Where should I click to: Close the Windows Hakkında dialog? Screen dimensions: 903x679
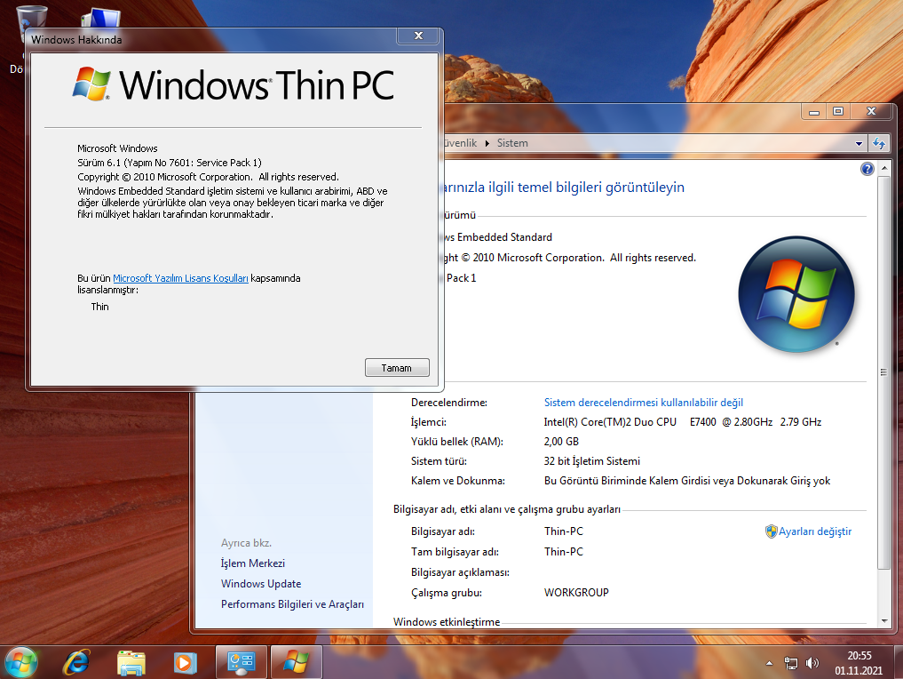[x=419, y=36]
